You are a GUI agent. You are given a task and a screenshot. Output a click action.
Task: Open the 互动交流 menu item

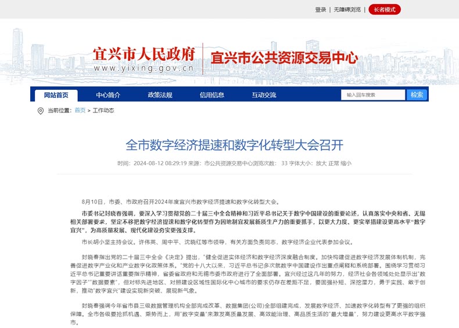click(264, 95)
